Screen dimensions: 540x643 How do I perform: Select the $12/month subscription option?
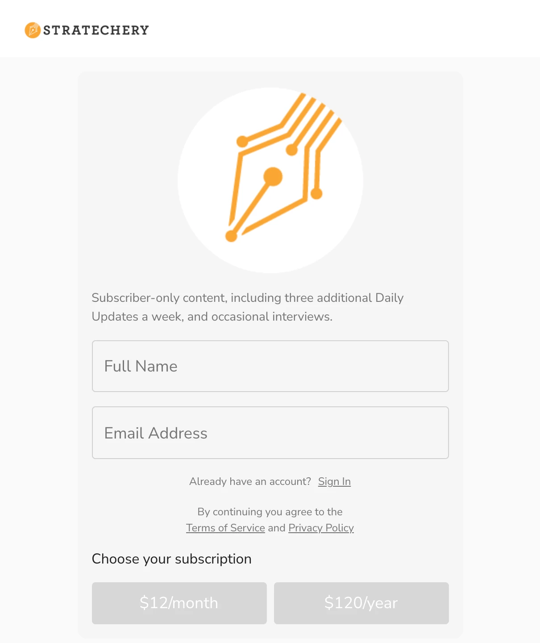click(x=179, y=603)
